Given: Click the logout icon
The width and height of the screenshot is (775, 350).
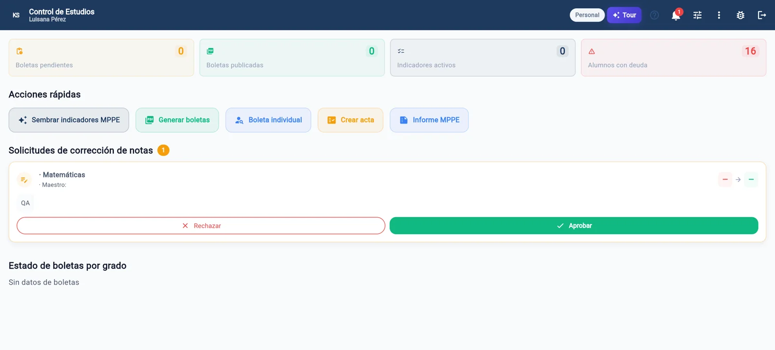Looking at the screenshot, I should pos(762,15).
